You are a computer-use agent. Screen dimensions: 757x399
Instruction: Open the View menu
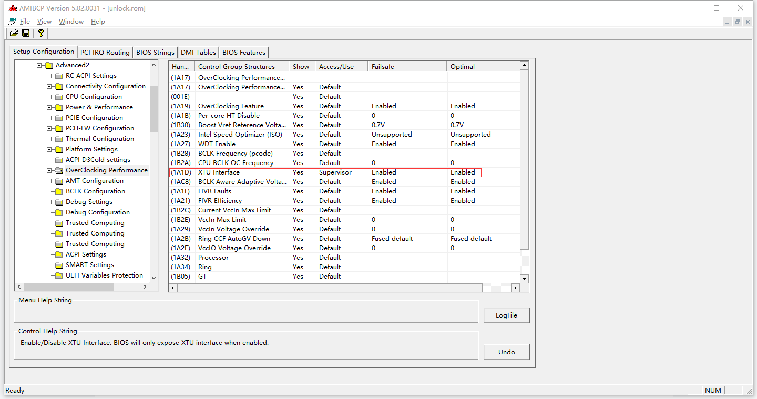click(44, 22)
